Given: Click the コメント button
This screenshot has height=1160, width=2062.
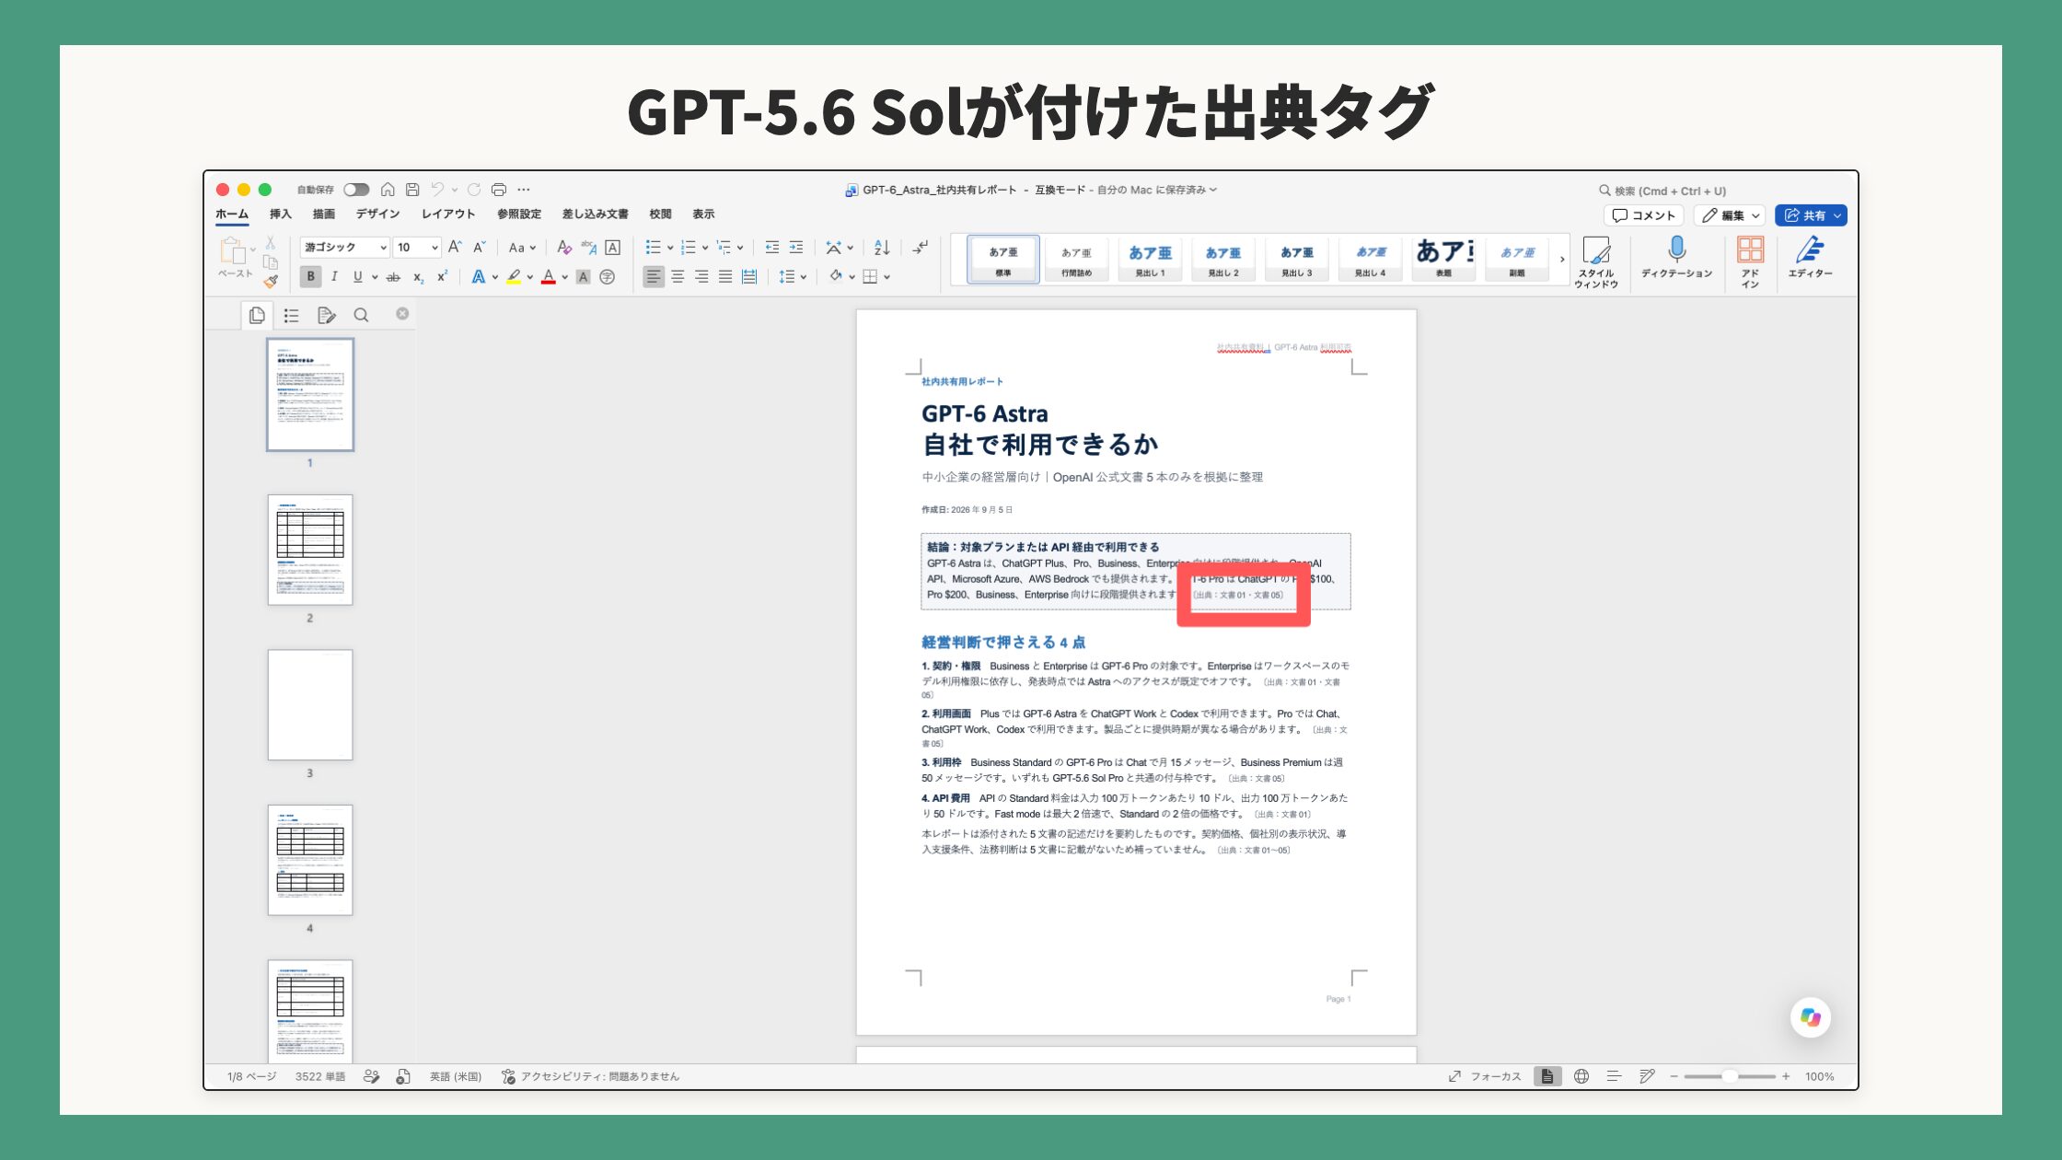Looking at the screenshot, I should click(1644, 215).
